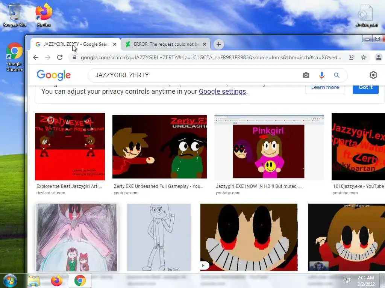Screen dimensions: 385x288
Task: View site info via padlock icon
Action: pos(75,57)
